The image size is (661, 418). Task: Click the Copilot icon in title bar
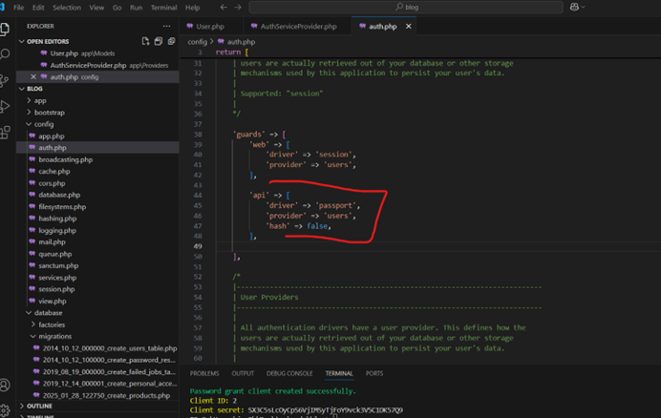[576, 7]
